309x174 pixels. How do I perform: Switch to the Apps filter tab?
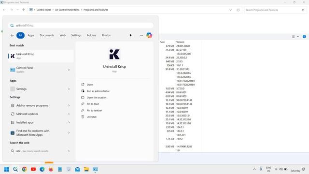31,35
